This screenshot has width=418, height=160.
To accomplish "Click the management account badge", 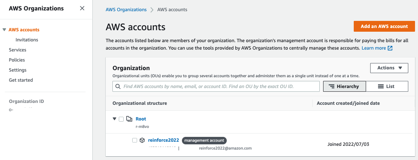I will (204, 141).
